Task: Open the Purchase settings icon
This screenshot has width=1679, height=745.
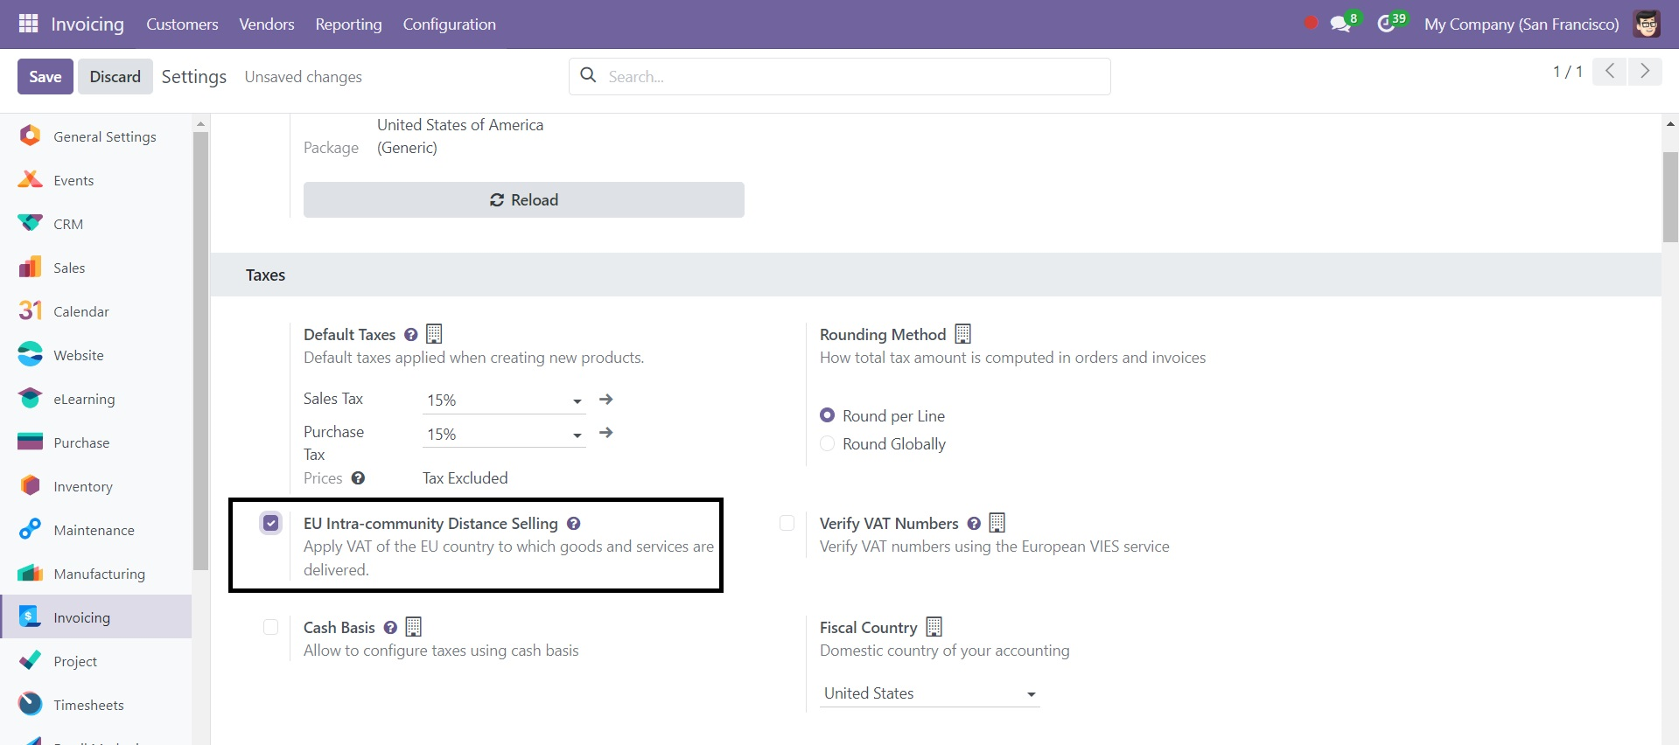Action: [x=30, y=442]
